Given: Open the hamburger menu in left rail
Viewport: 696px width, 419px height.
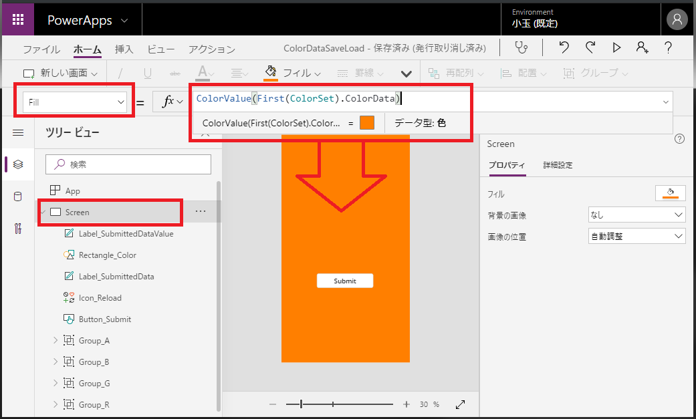Looking at the screenshot, I should (18, 133).
